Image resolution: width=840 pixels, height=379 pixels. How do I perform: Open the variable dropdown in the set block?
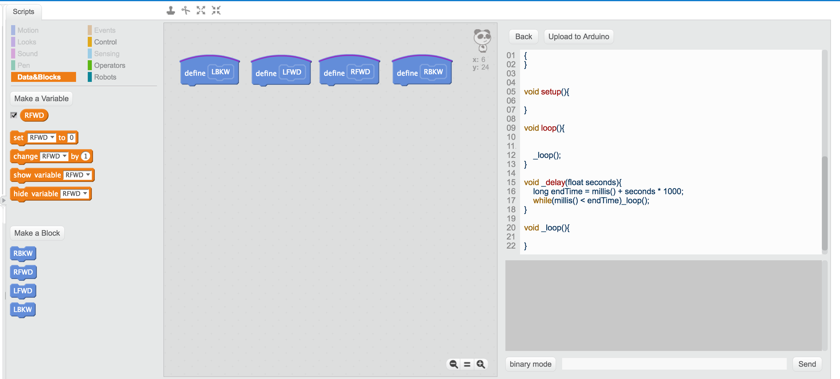pyautogui.click(x=53, y=138)
